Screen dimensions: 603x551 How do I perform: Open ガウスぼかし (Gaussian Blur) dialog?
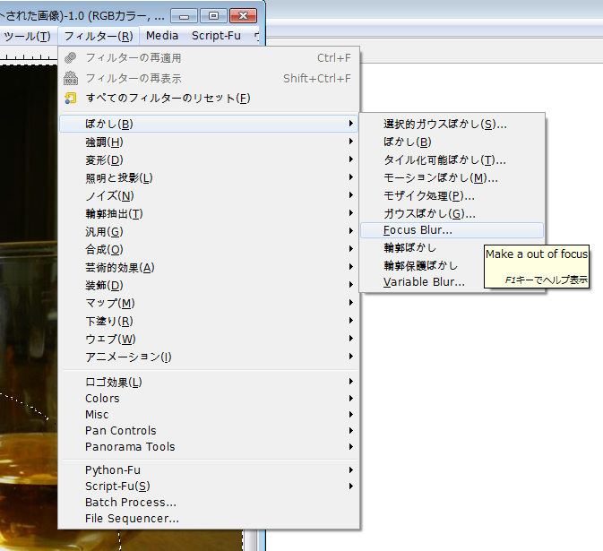point(428,213)
